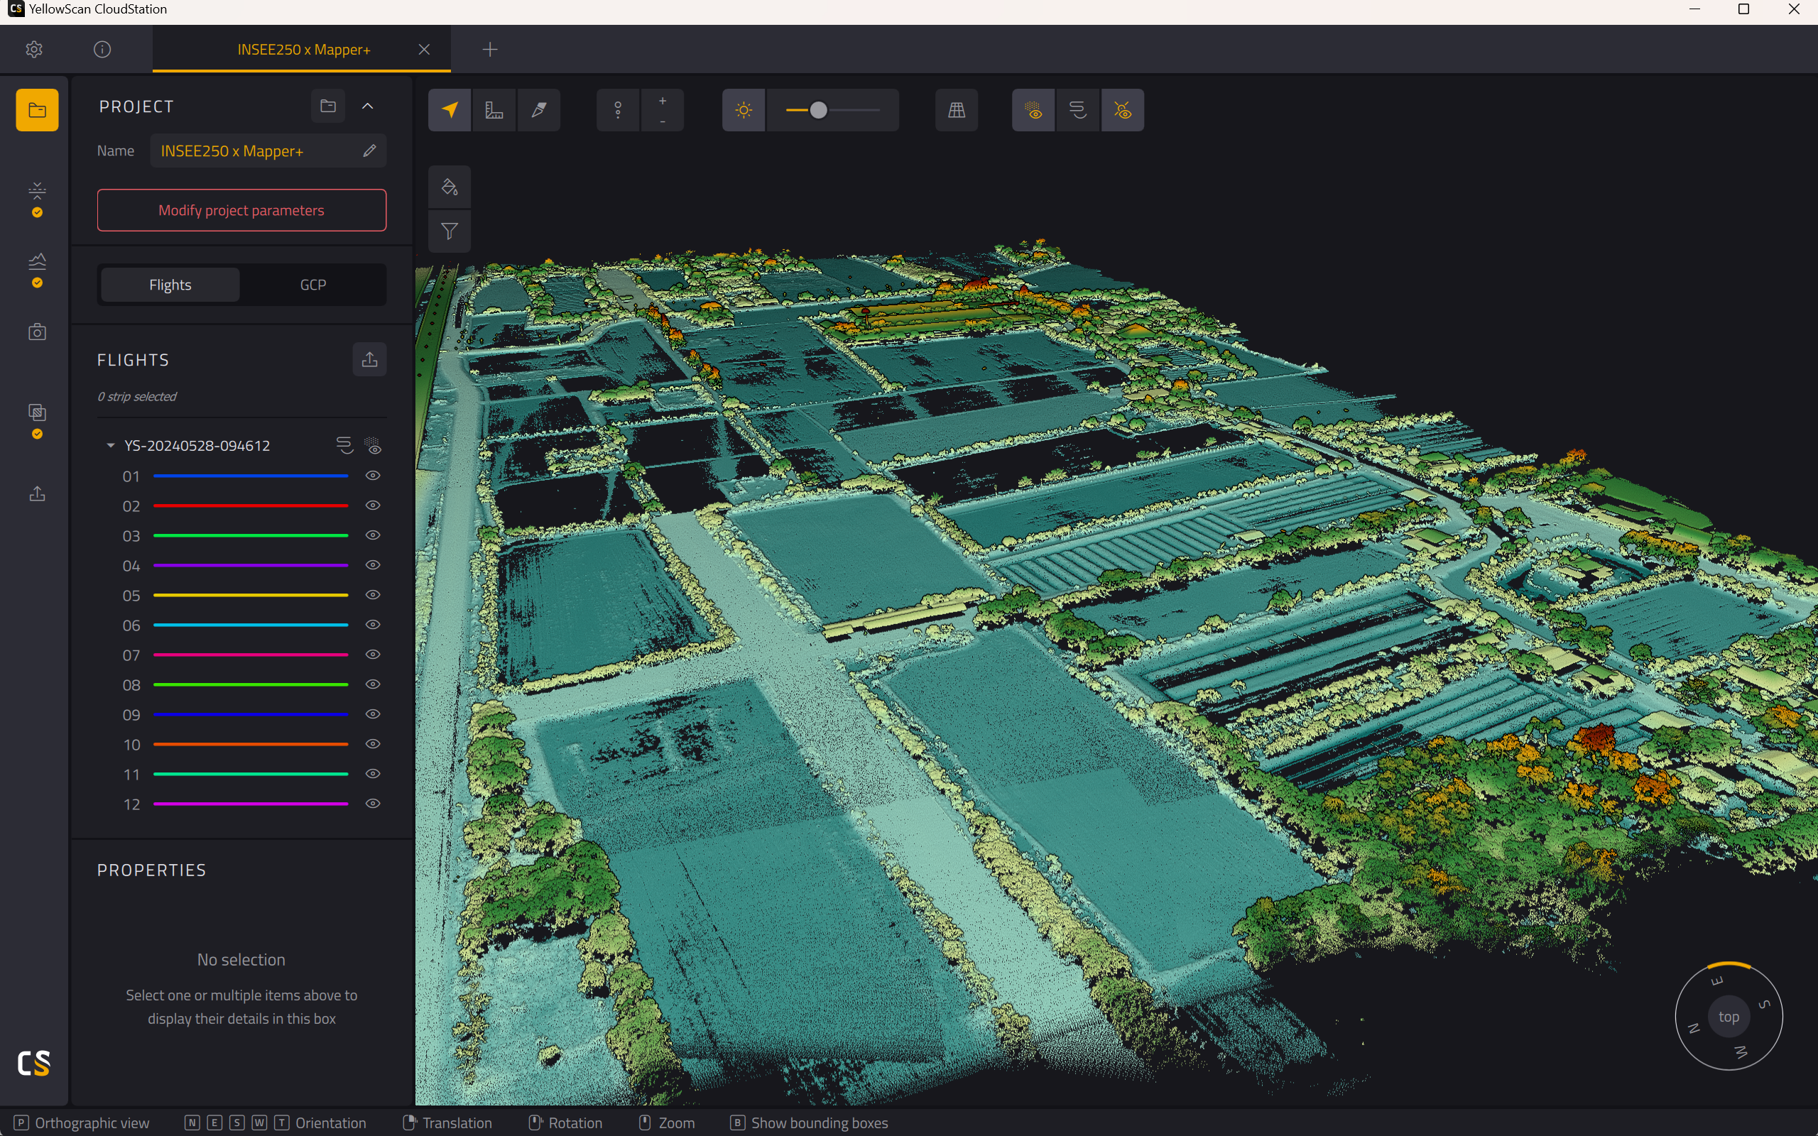Hide strip 01 with eye icon
This screenshot has height=1136, width=1818.
point(373,476)
